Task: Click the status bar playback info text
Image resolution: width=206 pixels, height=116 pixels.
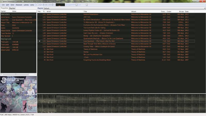Action: [x=17, y=115]
